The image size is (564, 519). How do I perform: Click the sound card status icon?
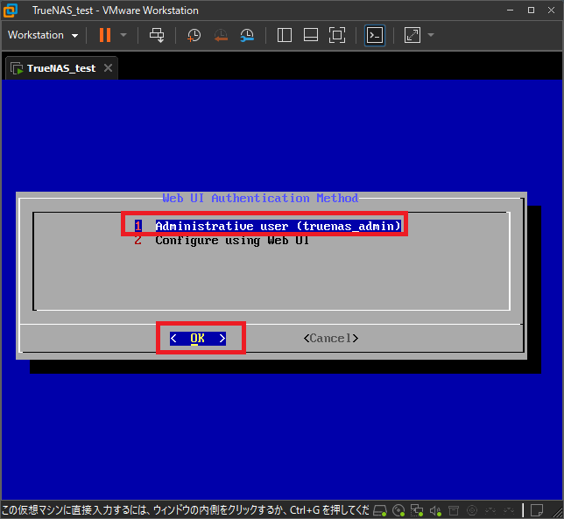click(435, 510)
